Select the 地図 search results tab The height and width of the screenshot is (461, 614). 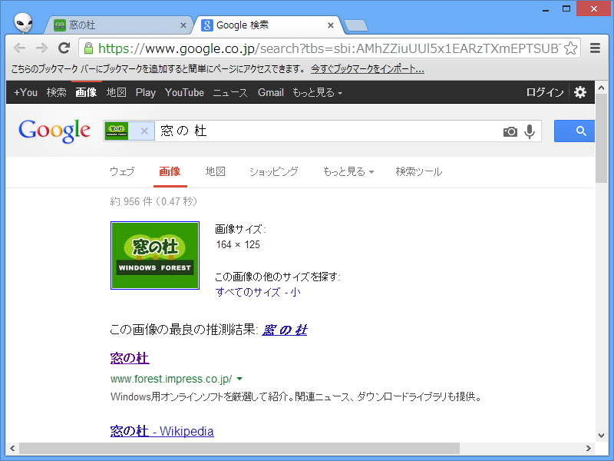pos(216,171)
